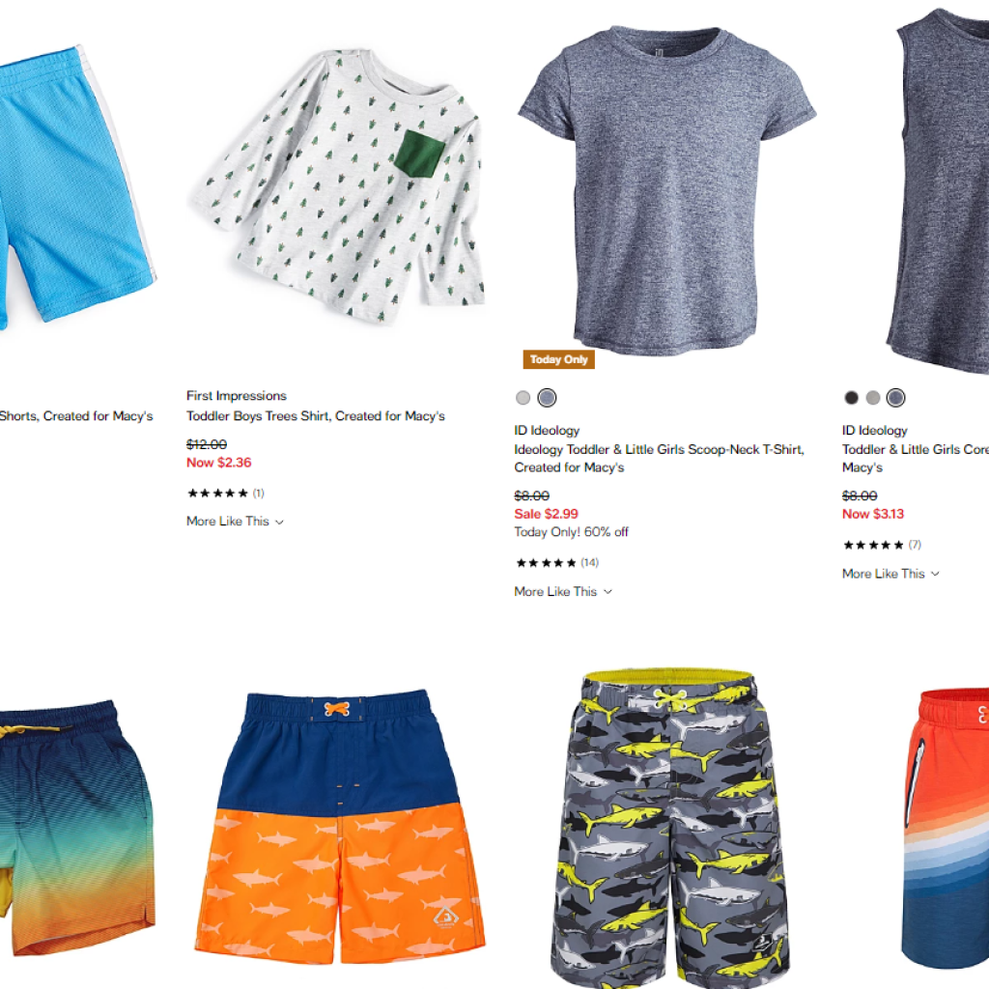989x989 pixels.
Task: Choose black swatch for Girls Core tank
Action: (x=851, y=397)
